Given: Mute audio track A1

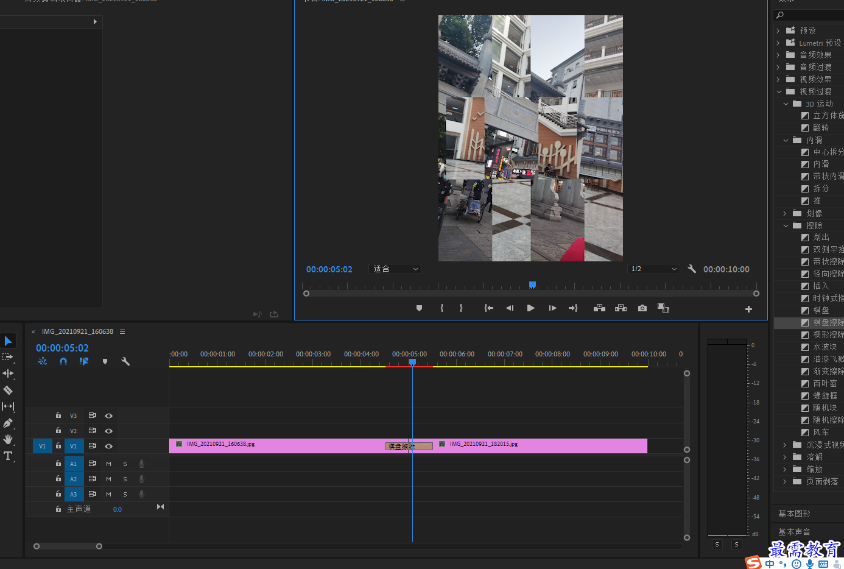Looking at the screenshot, I should [108, 464].
